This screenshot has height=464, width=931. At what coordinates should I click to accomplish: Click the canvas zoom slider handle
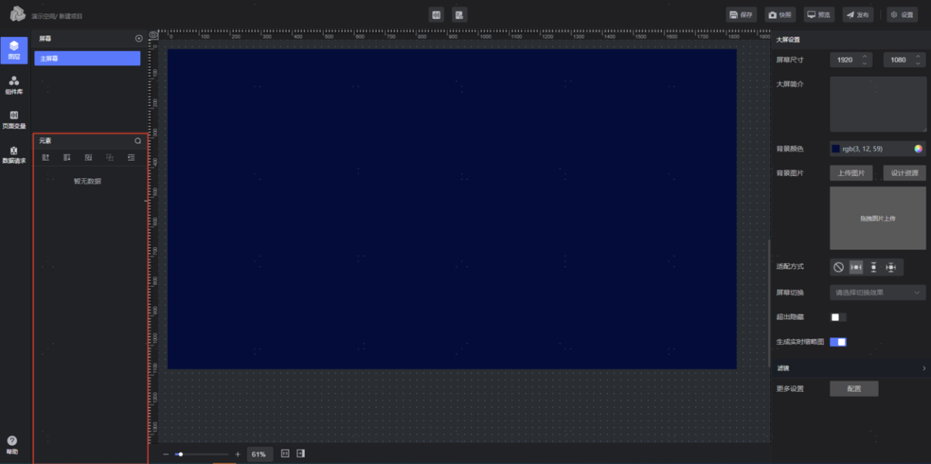[180, 454]
